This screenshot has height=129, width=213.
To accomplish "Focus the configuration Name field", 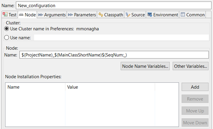I will (114, 5).
